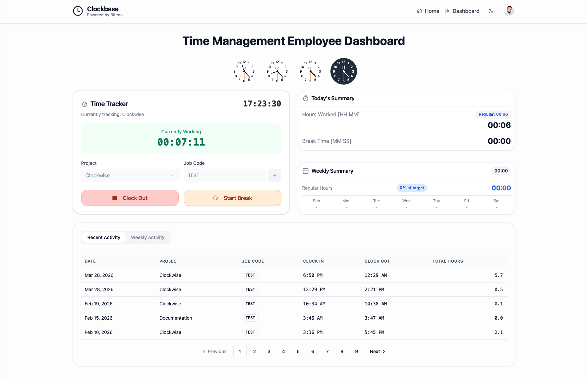Click the 0% of target badge

412,188
